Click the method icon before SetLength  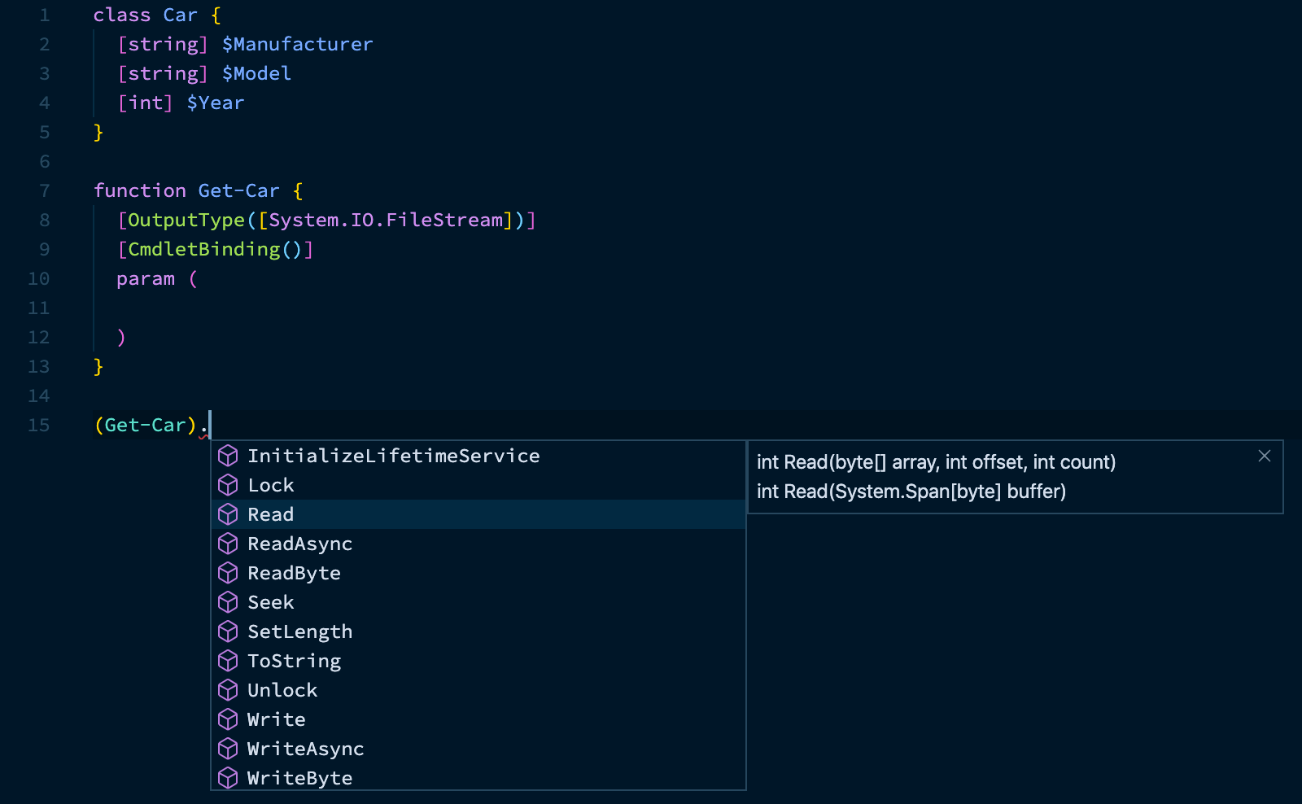click(229, 631)
